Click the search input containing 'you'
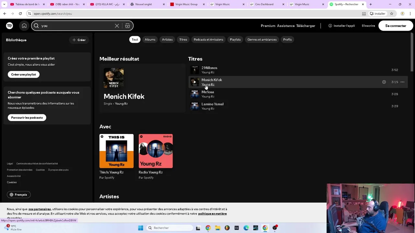415x233 pixels. coord(76,26)
